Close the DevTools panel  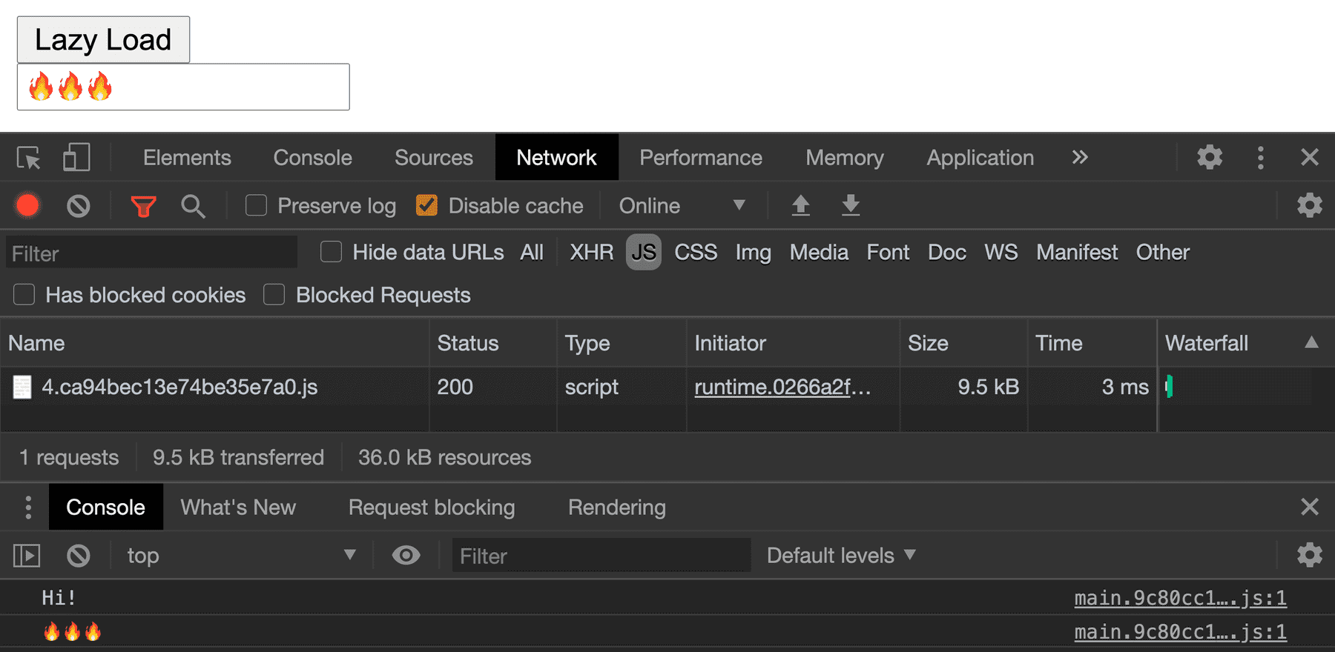click(1310, 157)
